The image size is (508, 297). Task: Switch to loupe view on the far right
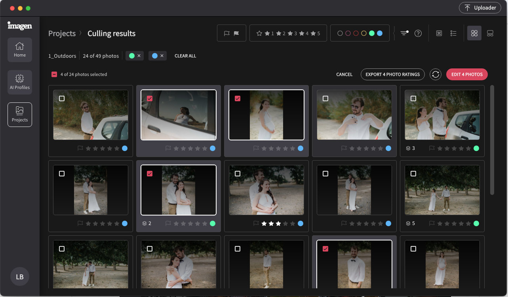490,33
